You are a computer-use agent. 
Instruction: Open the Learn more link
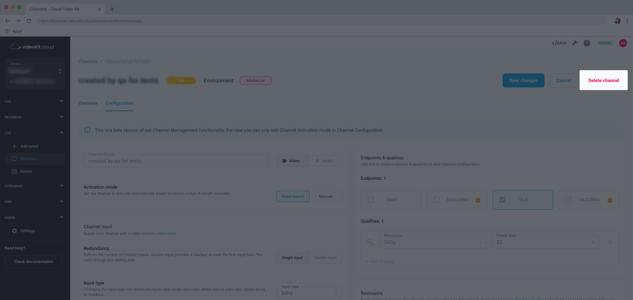(166, 233)
